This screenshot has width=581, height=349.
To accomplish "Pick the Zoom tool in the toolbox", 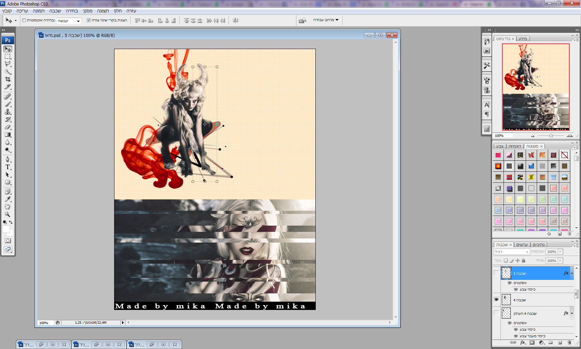I will (8, 215).
